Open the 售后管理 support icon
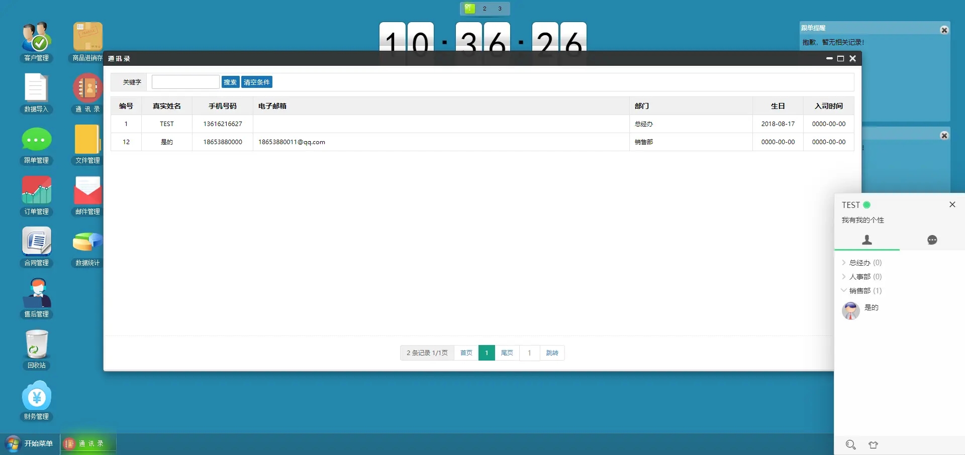 coord(36,294)
